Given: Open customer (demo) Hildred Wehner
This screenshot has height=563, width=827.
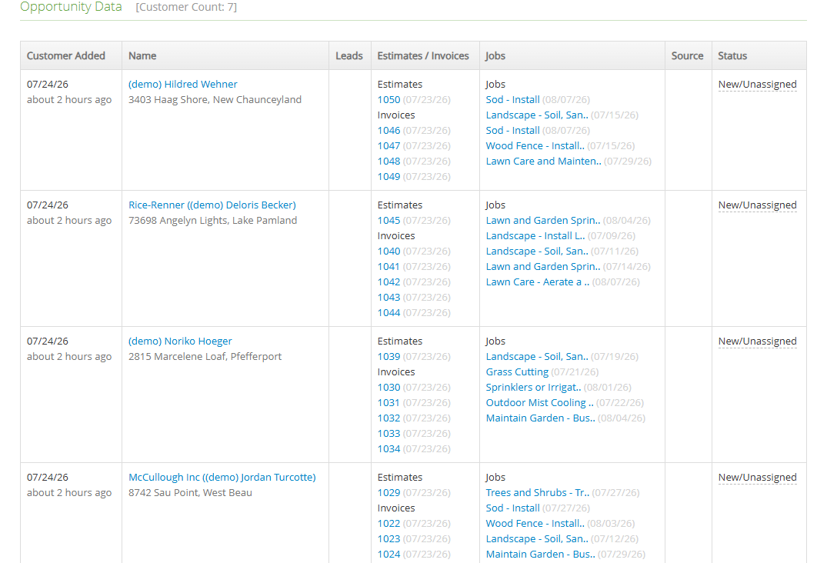Looking at the screenshot, I should (182, 85).
